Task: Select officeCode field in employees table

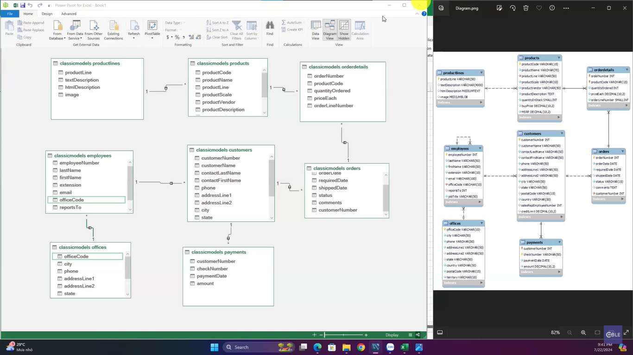Action: pyautogui.click(x=87, y=200)
